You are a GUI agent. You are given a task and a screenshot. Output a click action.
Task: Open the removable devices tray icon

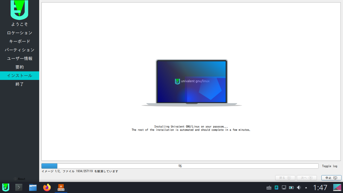276,187
